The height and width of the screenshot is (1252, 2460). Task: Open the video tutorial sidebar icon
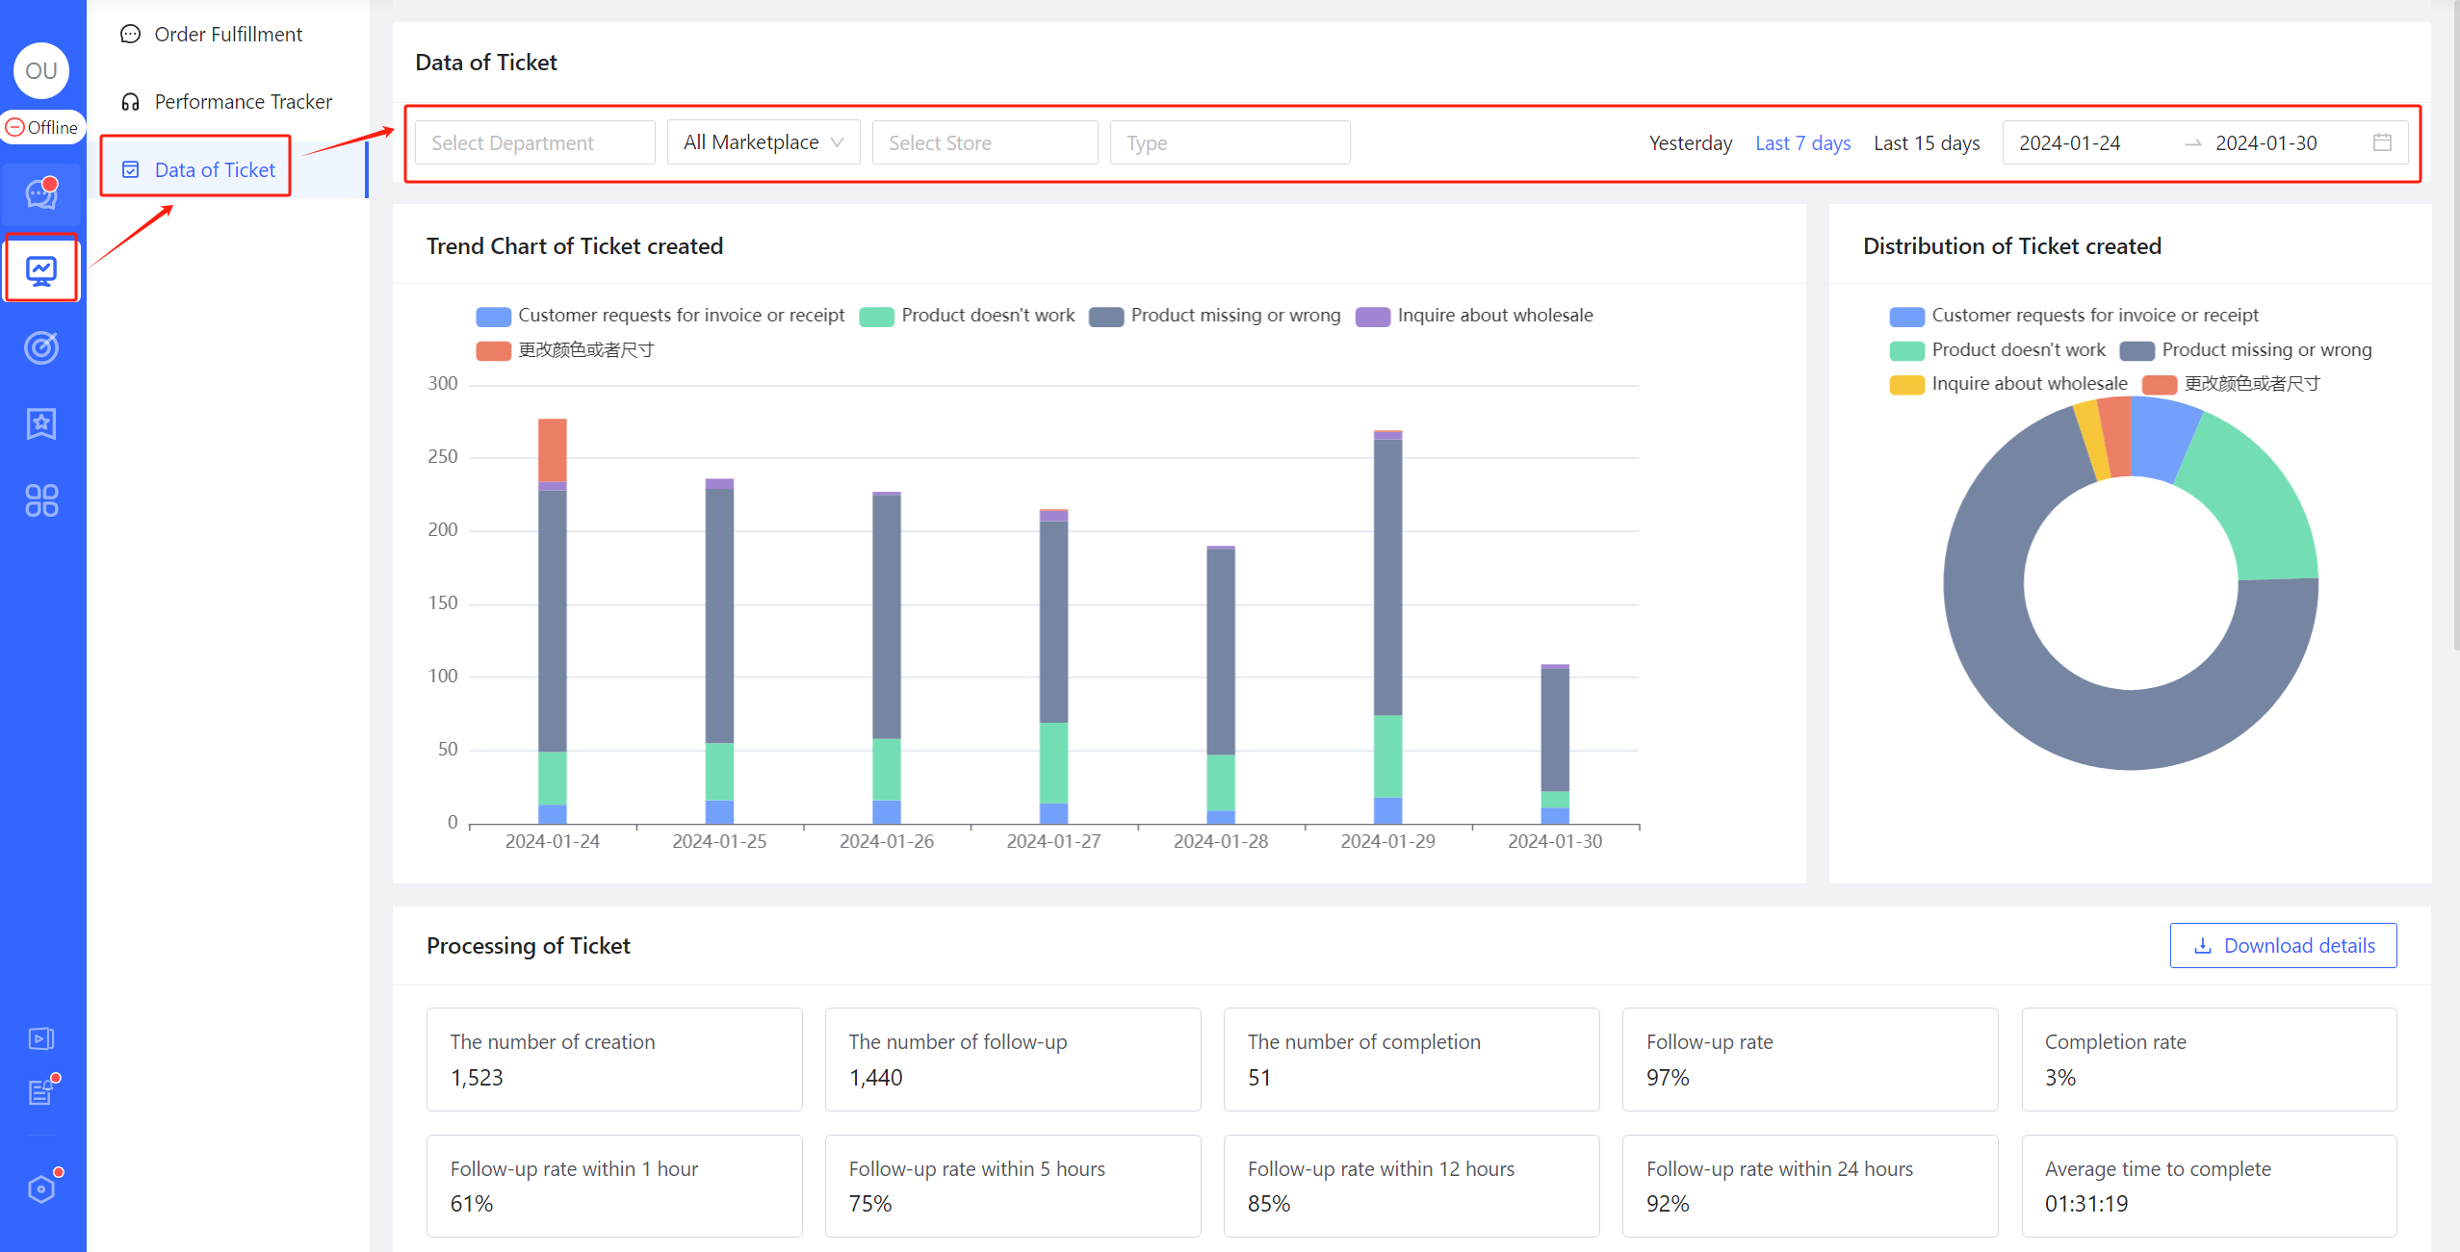click(41, 1038)
